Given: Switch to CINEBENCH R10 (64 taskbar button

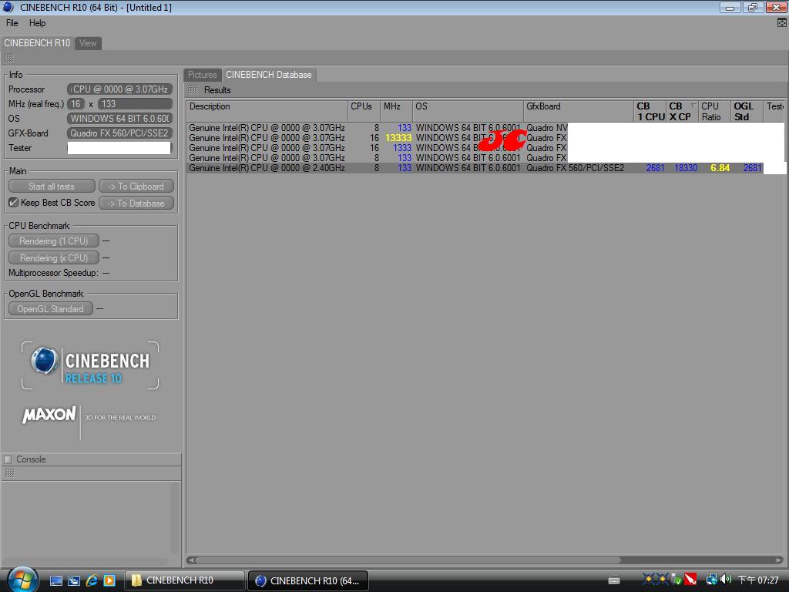Looking at the screenshot, I should click(308, 580).
